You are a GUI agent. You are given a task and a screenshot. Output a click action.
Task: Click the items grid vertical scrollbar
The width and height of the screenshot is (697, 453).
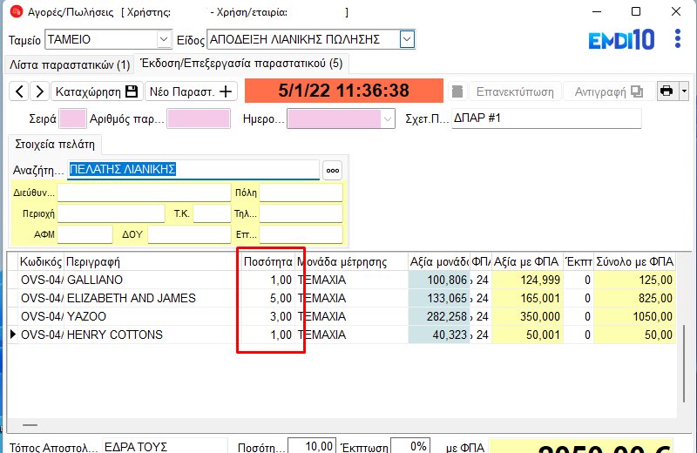pos(684,363)
